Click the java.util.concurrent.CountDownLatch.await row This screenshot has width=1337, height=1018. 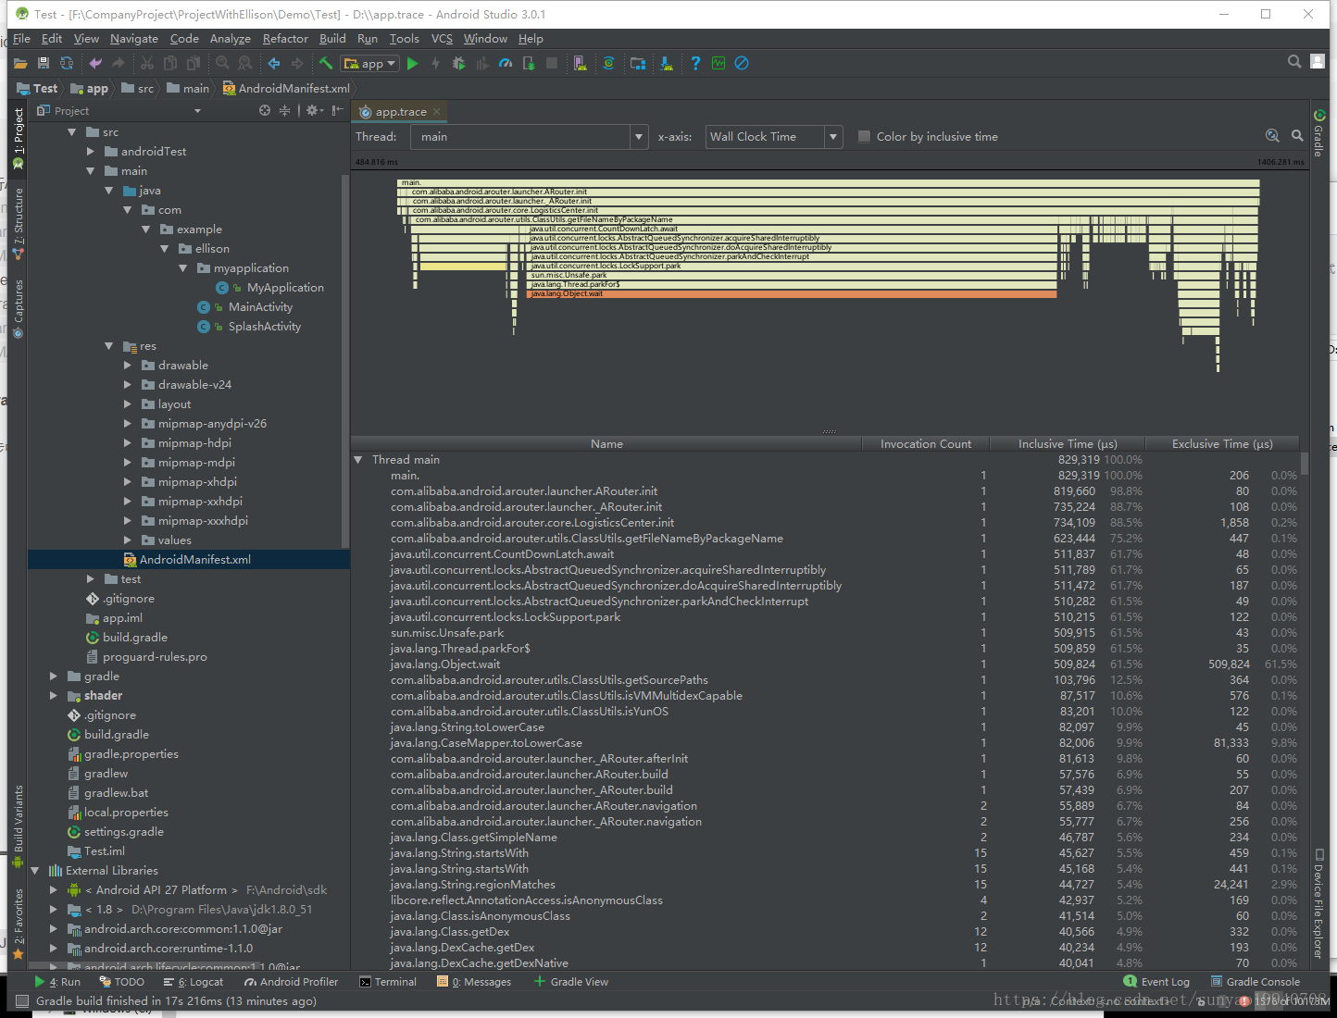coord(825,554)
